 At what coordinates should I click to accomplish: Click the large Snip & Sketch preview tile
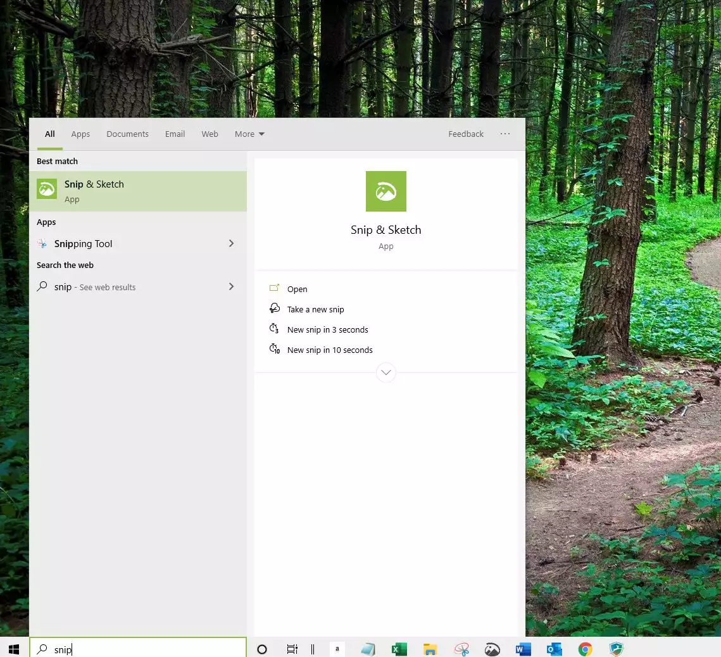point(386,191)
